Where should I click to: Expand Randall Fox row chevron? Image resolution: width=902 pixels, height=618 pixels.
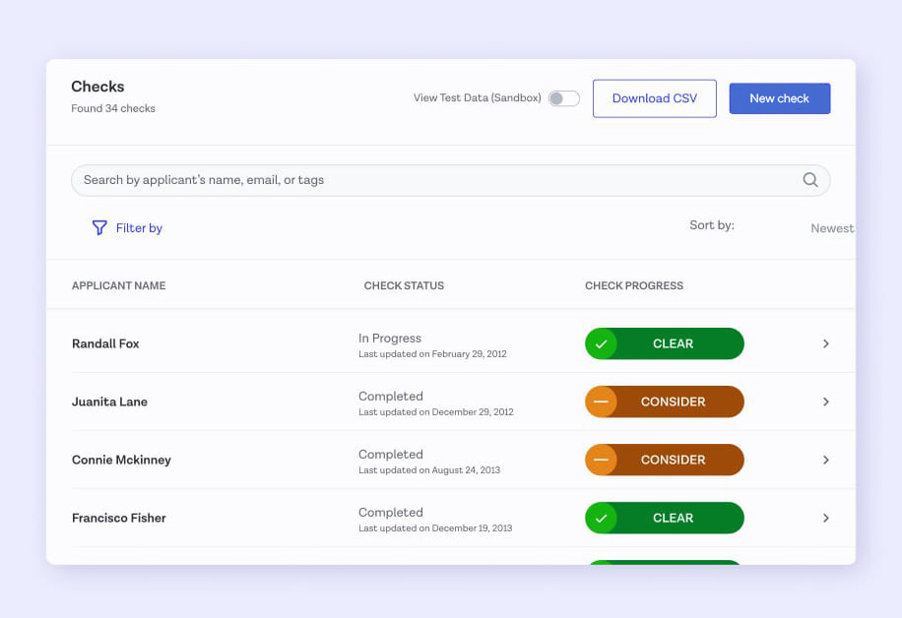click(825, 343)
